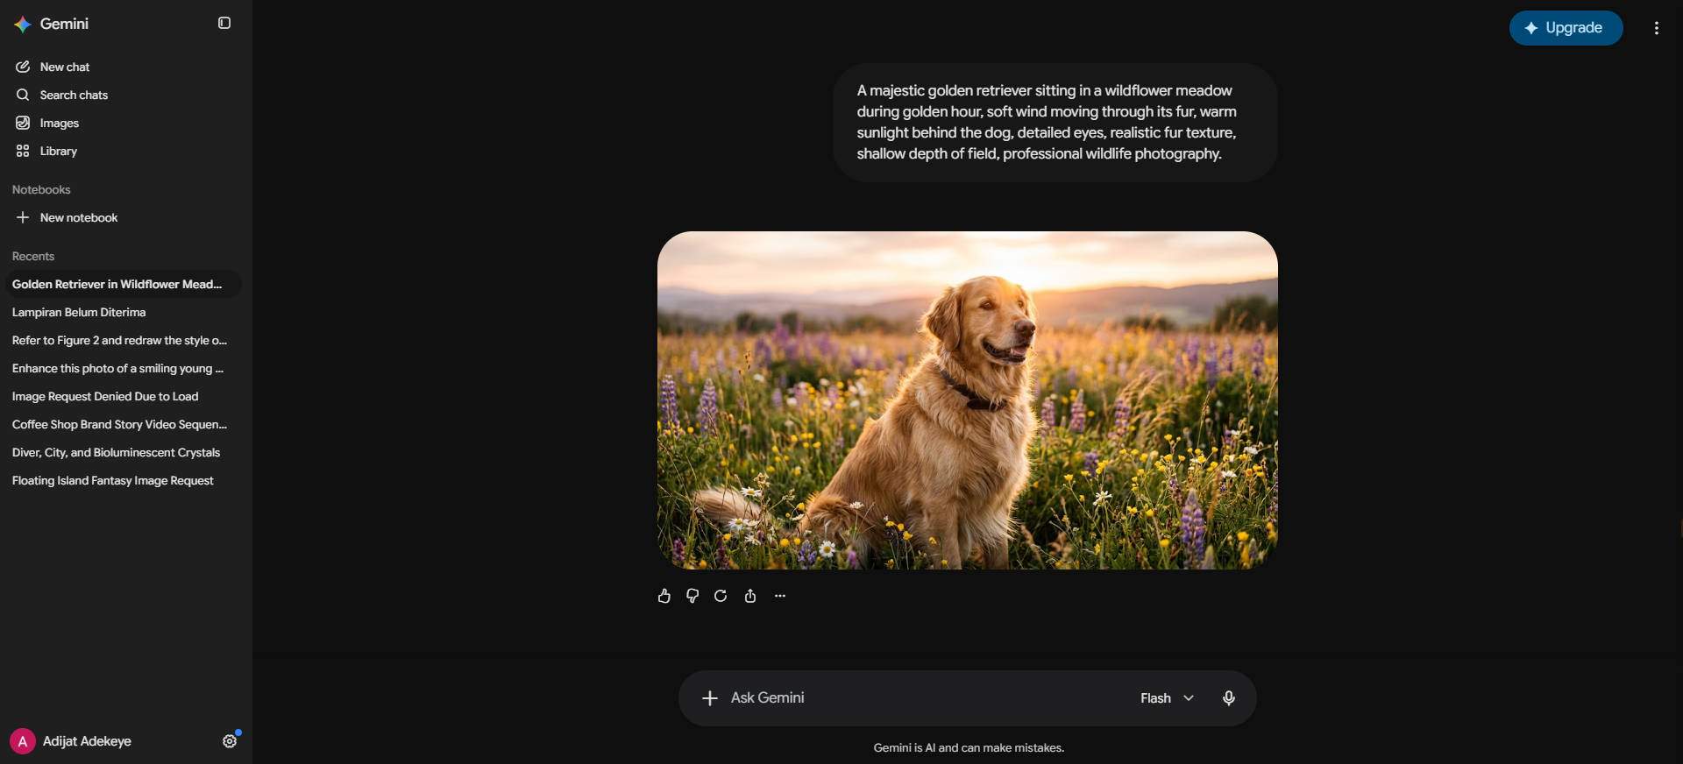Viewport: 1683px width, 764px height.
Task: Start a New chat
Action: pyautogui.click(x=123, y=67)
